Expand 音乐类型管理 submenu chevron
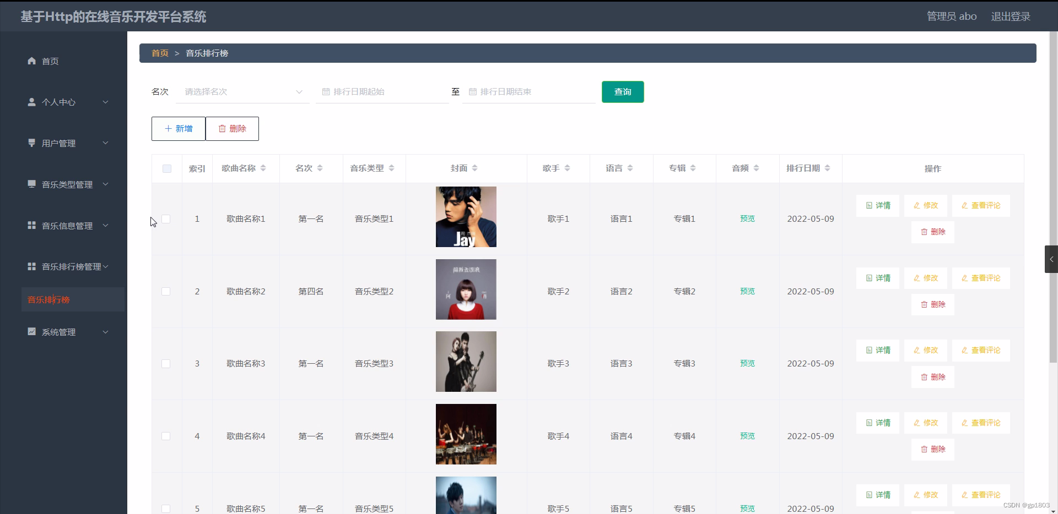The width and height of the screenshot is (1058, 514). point(105,184)
